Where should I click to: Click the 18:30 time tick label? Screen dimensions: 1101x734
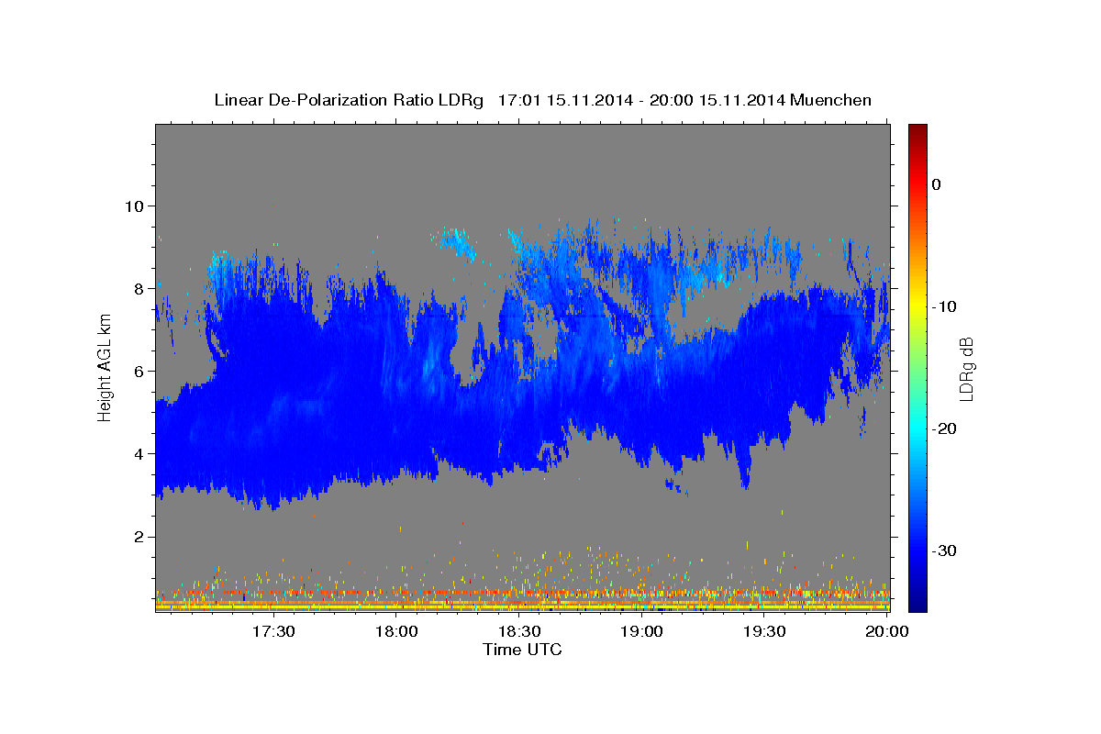519,631
